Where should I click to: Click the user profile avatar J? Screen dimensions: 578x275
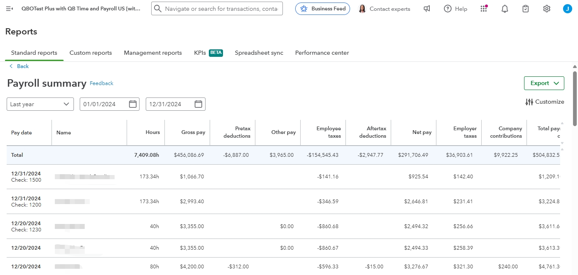[x=568, y=9]
